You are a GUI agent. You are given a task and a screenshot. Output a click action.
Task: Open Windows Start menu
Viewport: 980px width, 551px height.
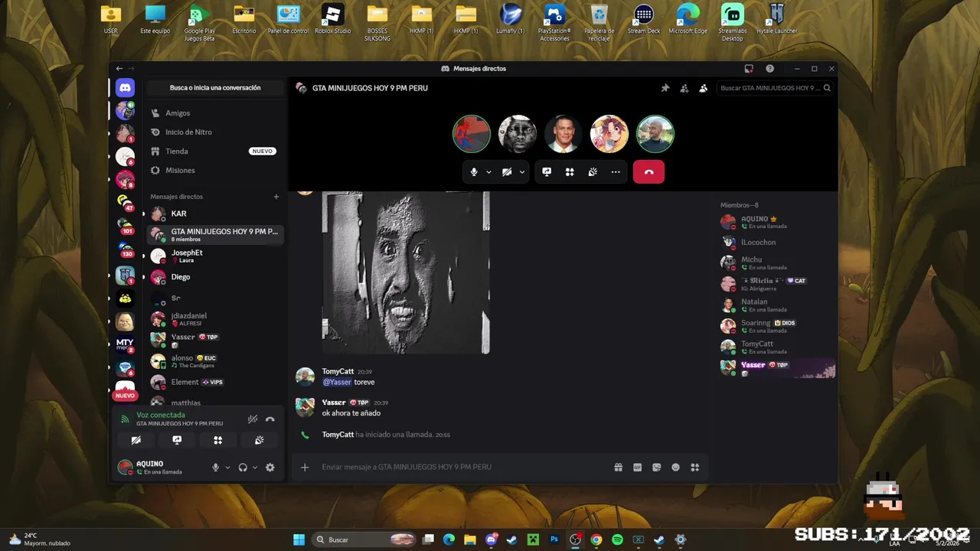[x=299, y=540]
